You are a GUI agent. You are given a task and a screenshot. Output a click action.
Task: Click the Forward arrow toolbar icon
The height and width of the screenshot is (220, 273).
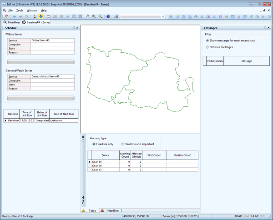coord(21,16)
